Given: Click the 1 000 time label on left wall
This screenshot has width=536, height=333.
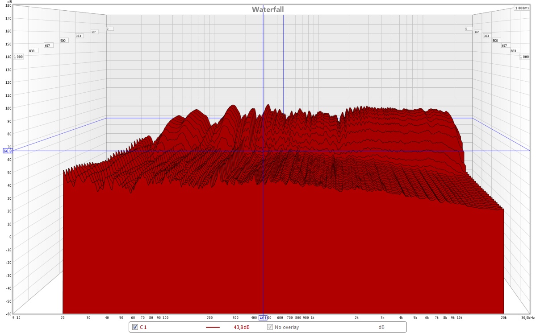Looking at the screenshot, I should click(18, 57).
